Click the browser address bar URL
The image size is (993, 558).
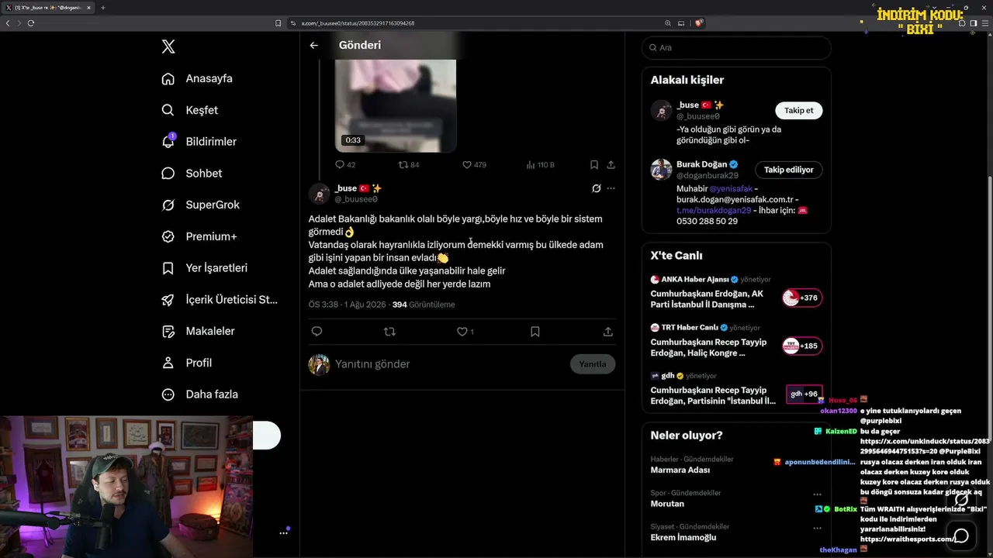coord(358,23)
